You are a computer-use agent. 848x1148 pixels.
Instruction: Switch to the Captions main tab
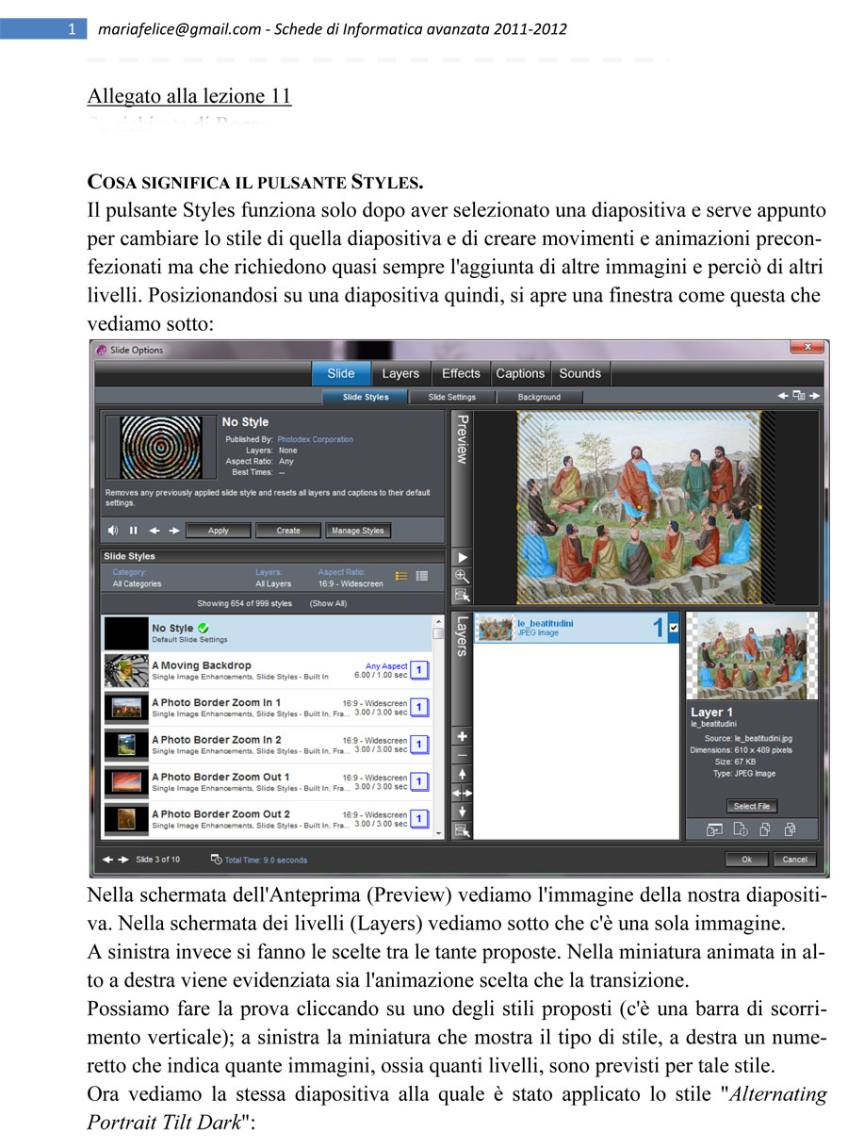tap(520, 373)
